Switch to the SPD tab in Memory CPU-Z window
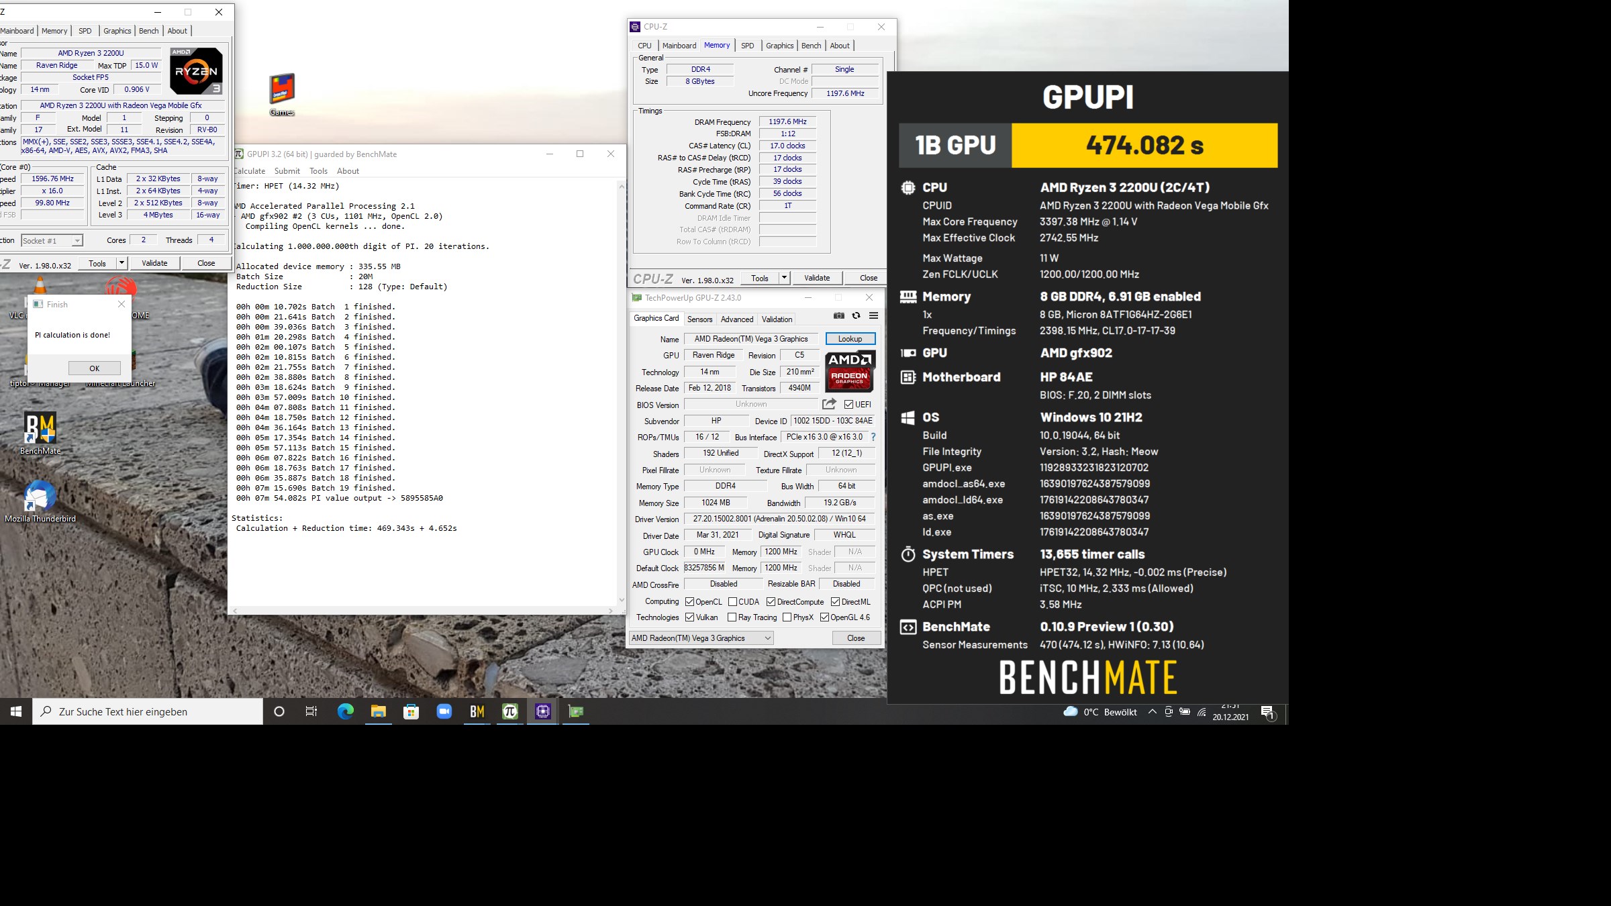Screen dimensions: 1611x906 coord(747,46)
